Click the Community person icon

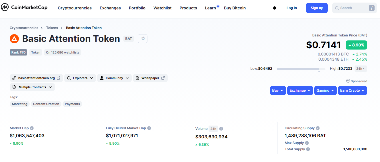[x=102, y=78]
